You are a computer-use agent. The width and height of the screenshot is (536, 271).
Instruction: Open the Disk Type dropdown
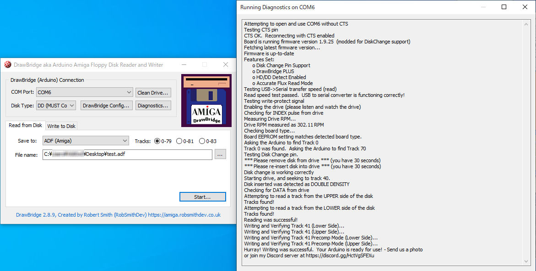coord(56,106)
